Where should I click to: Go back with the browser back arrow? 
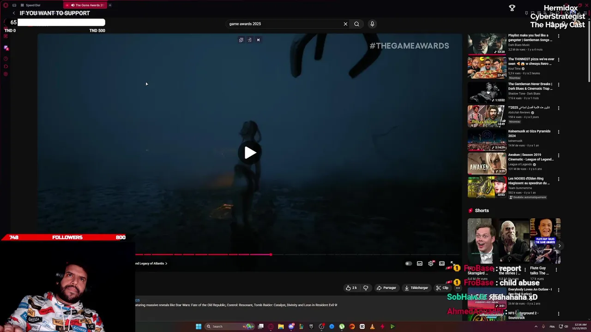(x=13, y=13)
